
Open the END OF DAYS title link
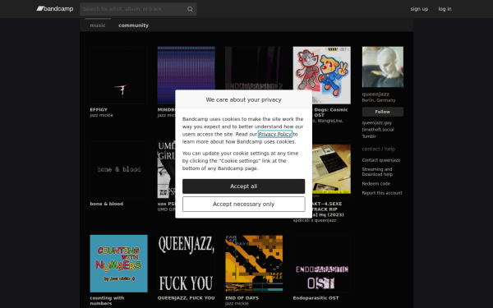(x=242, y=298)
